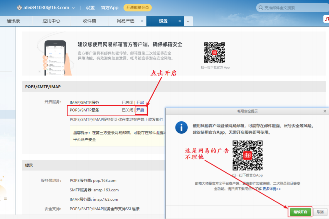Image resolution: width=329 pixels, height=219 pixels.
Task: Click the green 继续开启 button
Action: pyautogui.click(x=300, y=212)
